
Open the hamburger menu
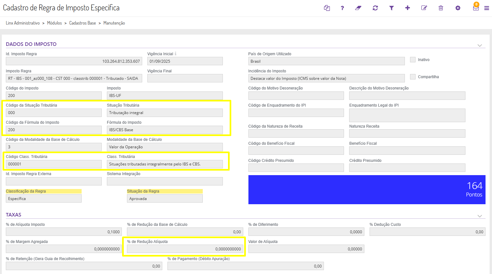[x=486, y=8]
